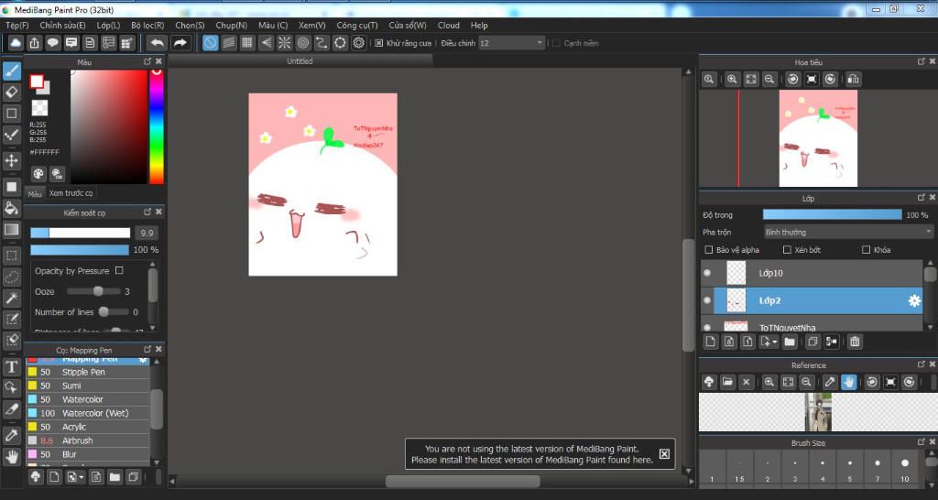Screen dimensions: 938x500
Task: Close the Màu color panel
Action: tap(158, 61)
